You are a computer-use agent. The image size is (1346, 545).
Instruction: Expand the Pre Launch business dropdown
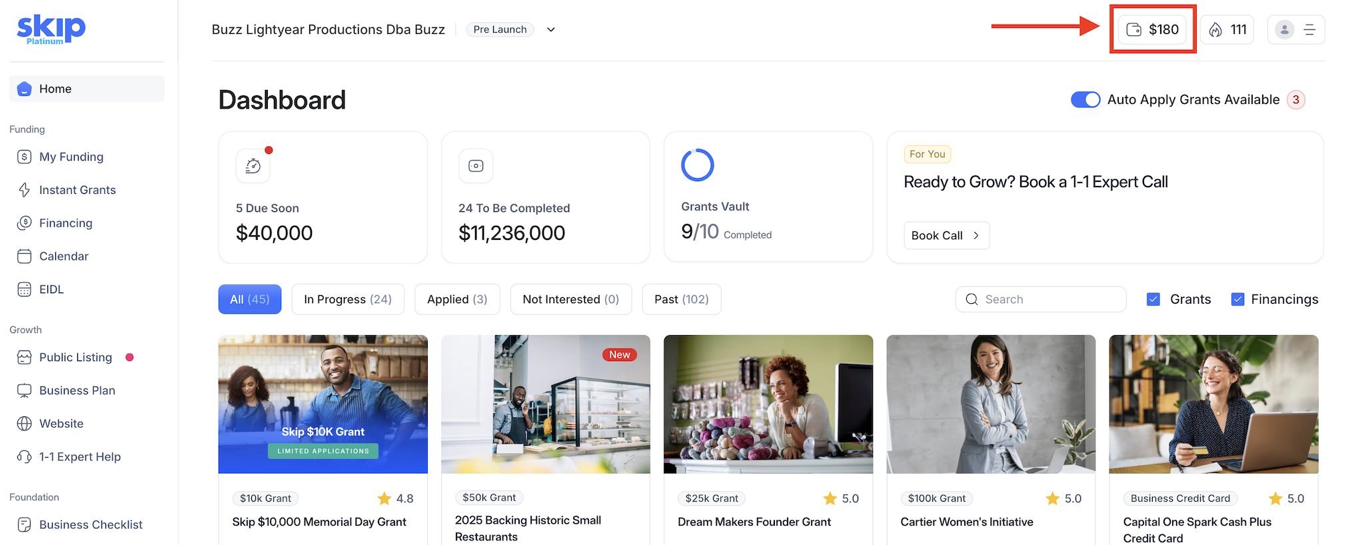(x=551, y=29)
